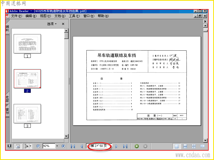The height and width of the screenshot is (160, 214).
Task: Zoom in with plus icon
Action: (x=63, y=146)
